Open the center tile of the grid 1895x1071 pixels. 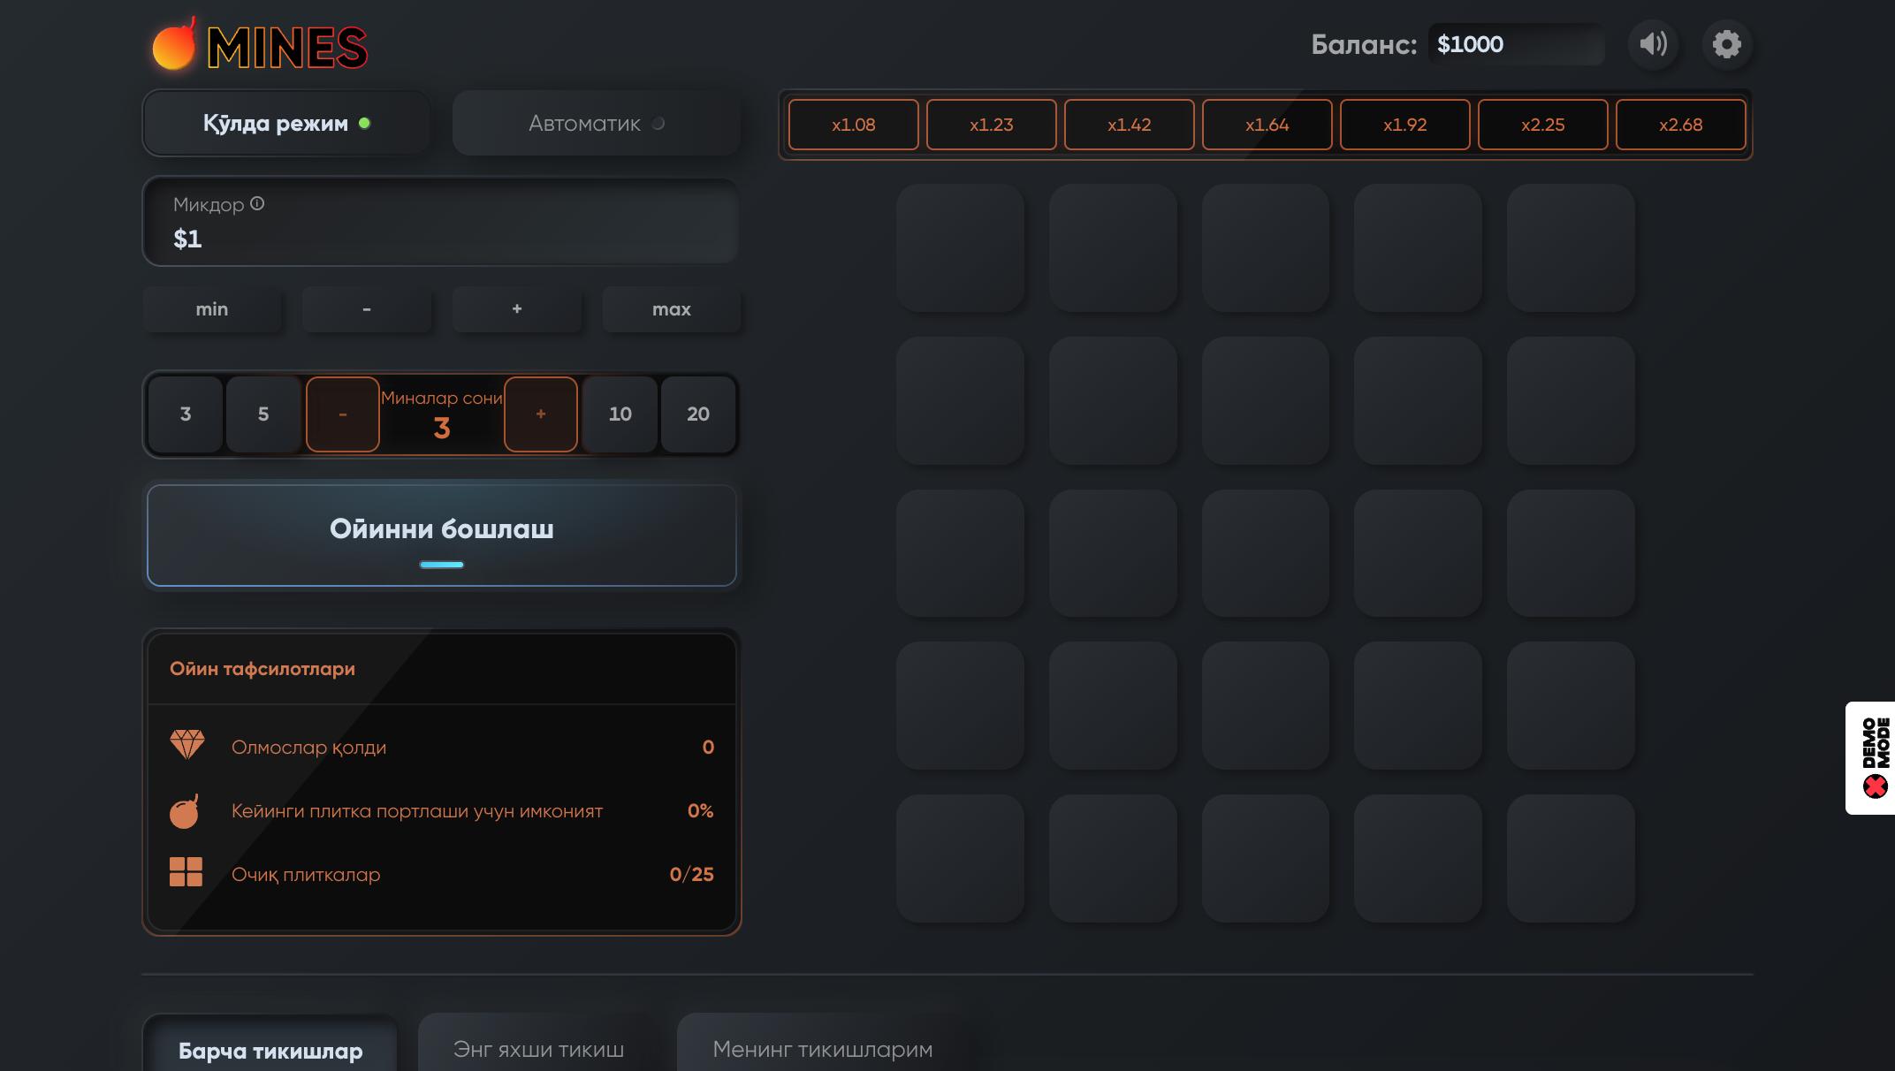coord(1266,553)
